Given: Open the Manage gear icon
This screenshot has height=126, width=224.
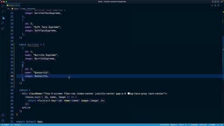Looking at the screenshot, I should [x=3, y=120].
